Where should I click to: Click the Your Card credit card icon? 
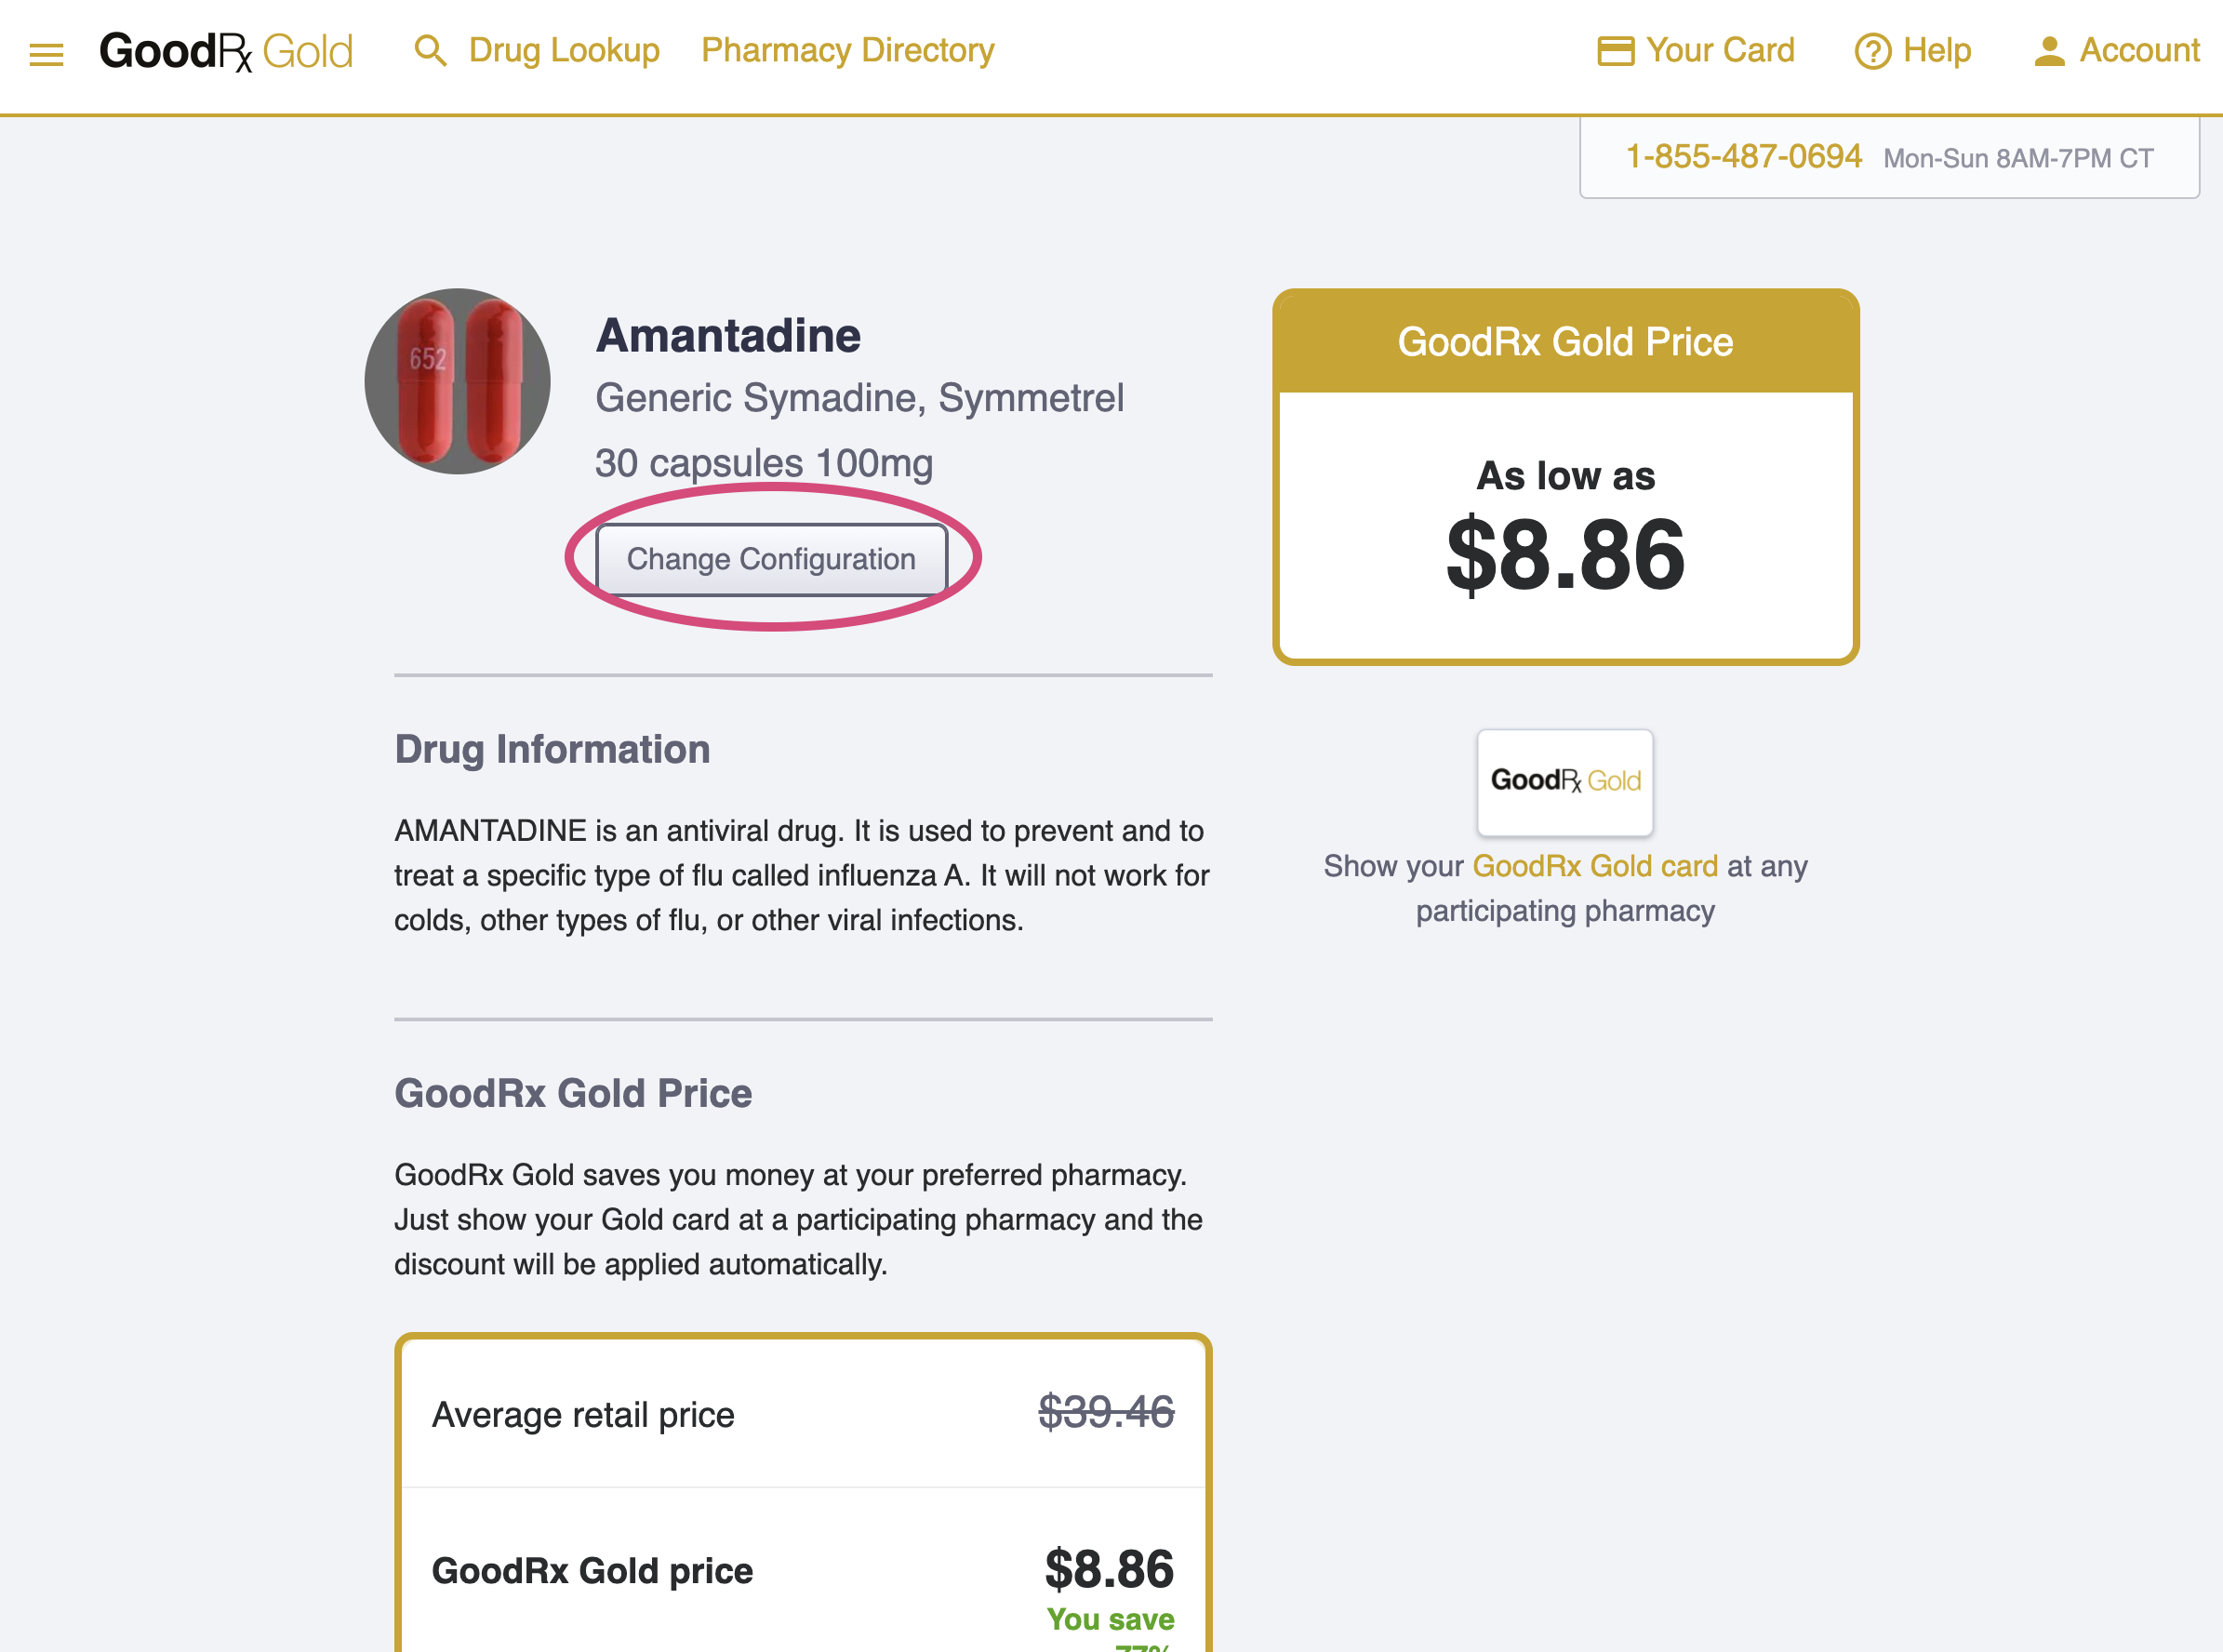click(1615, 51)
